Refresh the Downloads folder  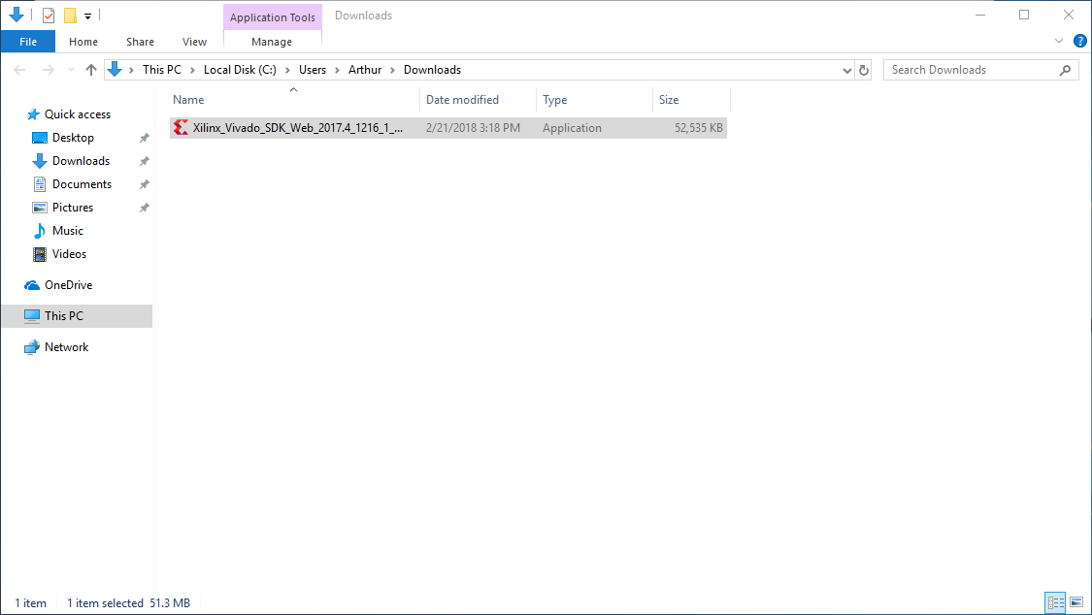click(x=864, y=70)
